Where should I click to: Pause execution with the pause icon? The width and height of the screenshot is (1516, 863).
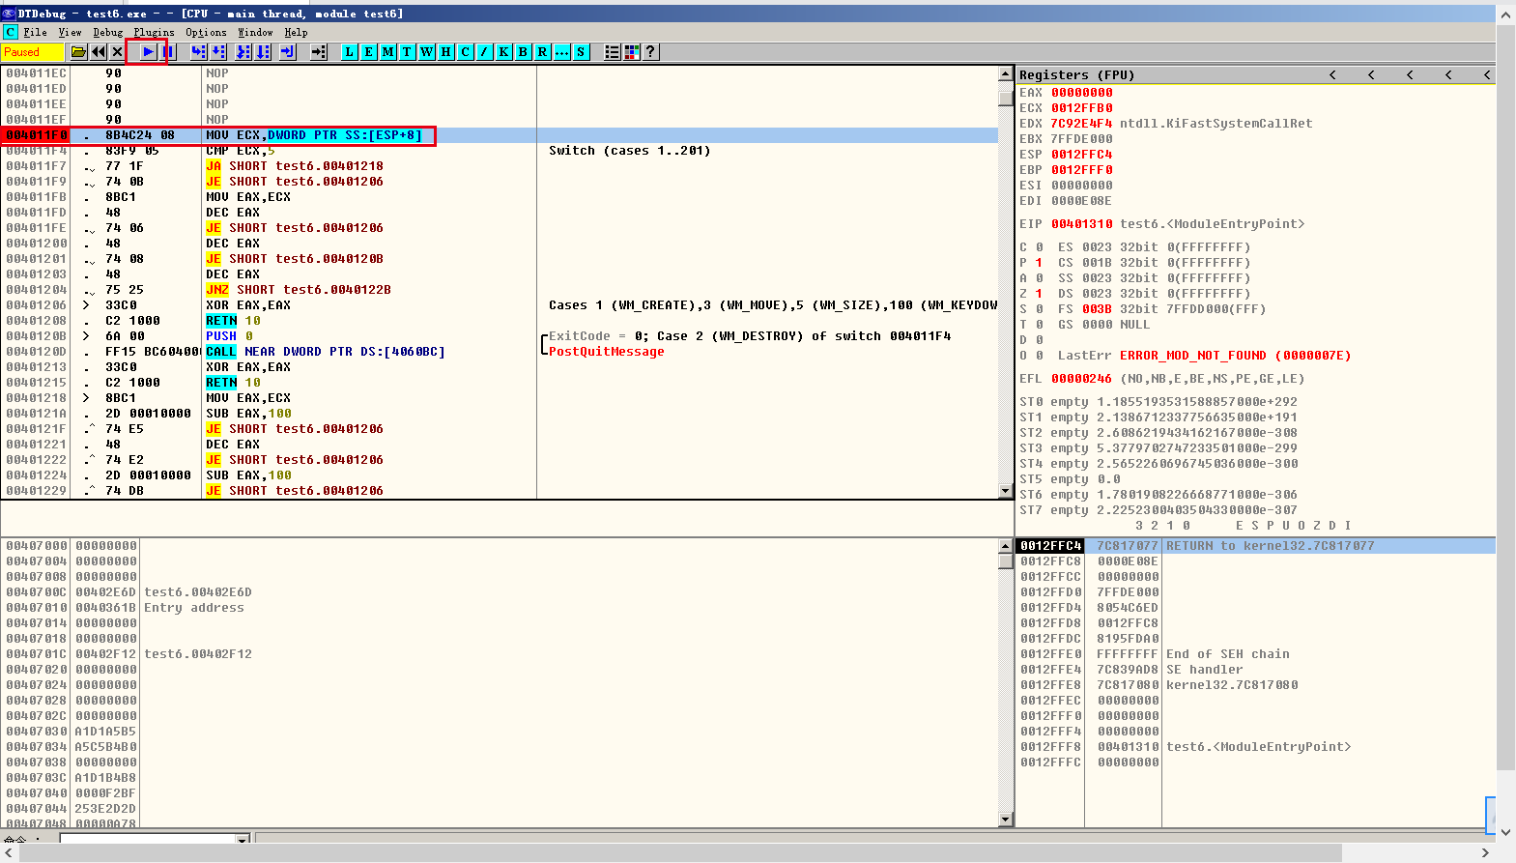coord(168,52)
